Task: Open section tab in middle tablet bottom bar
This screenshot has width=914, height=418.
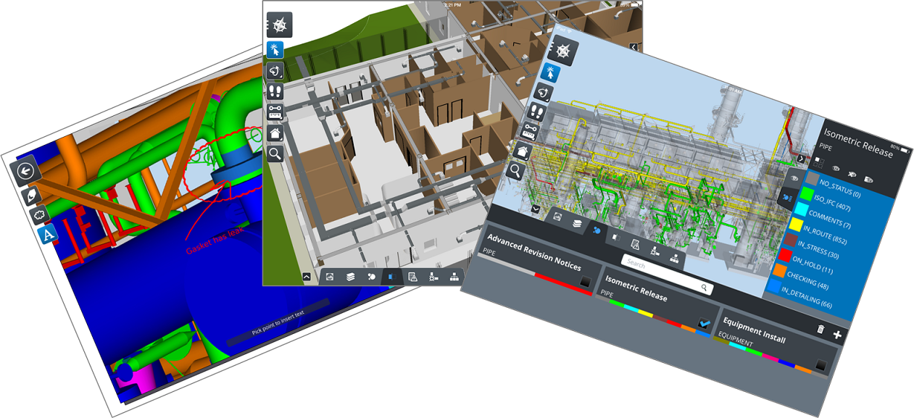Action: [391, 277]
